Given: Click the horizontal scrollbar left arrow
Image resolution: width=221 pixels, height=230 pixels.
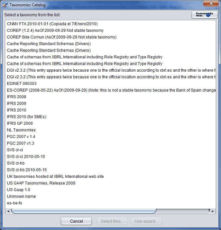Looking at the screenshot, I should 8,211.
